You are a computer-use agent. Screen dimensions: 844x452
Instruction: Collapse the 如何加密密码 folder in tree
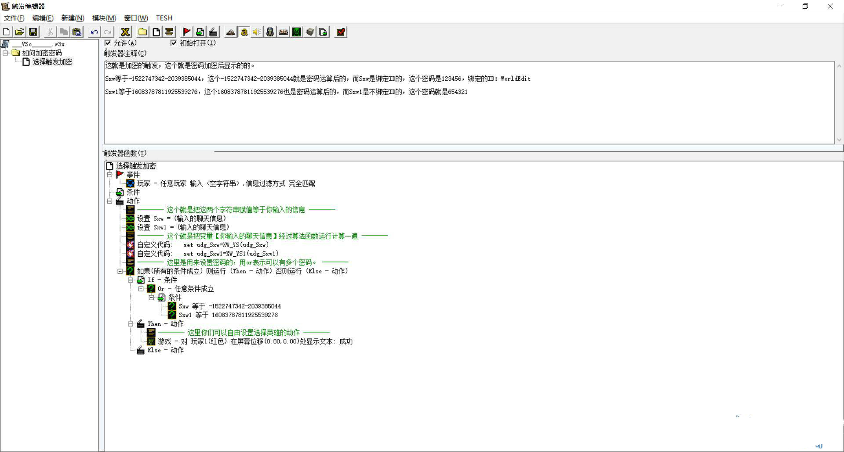[x=5, y=53]
